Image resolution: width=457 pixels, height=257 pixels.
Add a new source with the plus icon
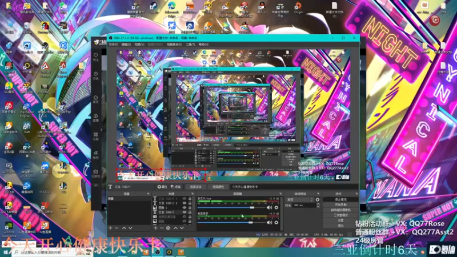tap(155, 228)
